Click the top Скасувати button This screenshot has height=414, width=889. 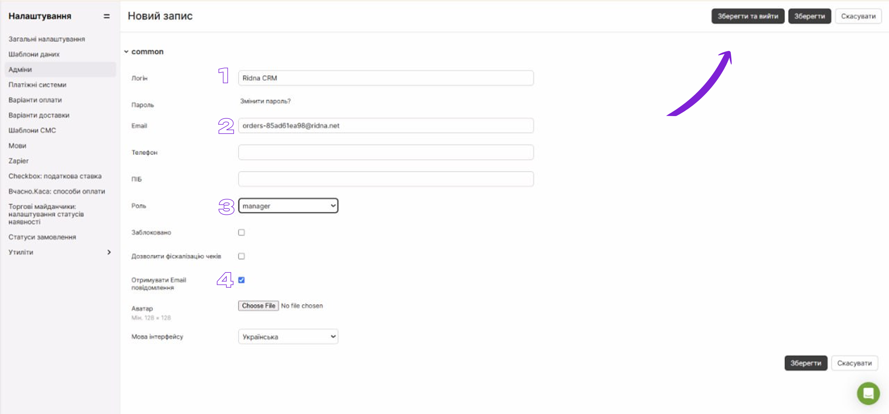tap(858, 16)
